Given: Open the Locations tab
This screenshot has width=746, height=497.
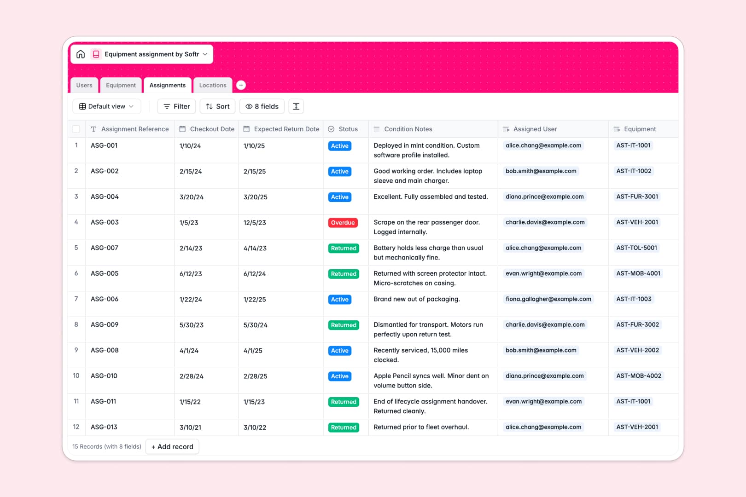Looking at the screenshot, I should point(212,85).
